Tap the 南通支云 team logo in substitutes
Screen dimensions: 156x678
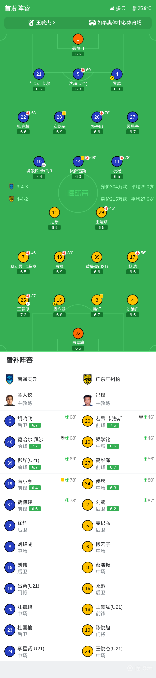[10, 379]
